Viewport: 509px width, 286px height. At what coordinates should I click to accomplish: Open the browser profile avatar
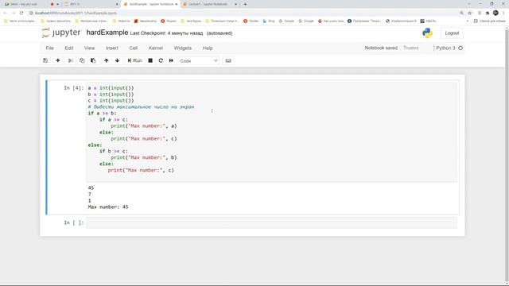pyautogui.click(x=495, y=13)
